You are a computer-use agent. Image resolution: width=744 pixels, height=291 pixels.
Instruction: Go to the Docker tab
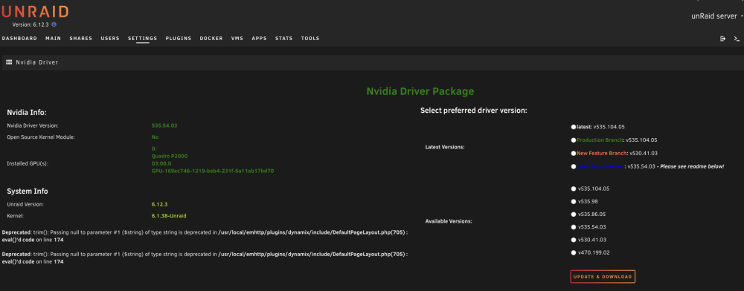click(x=211, y=39)
